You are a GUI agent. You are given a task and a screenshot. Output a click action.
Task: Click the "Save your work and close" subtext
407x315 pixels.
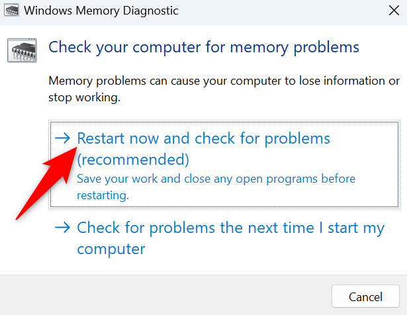click(x=216, y=179)
